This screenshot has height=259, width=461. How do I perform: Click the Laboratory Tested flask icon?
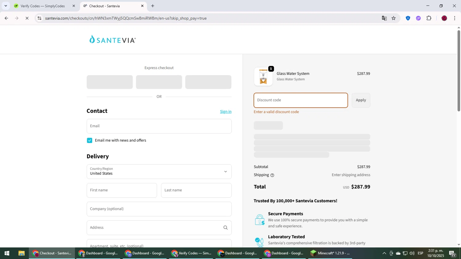(259, 242)
